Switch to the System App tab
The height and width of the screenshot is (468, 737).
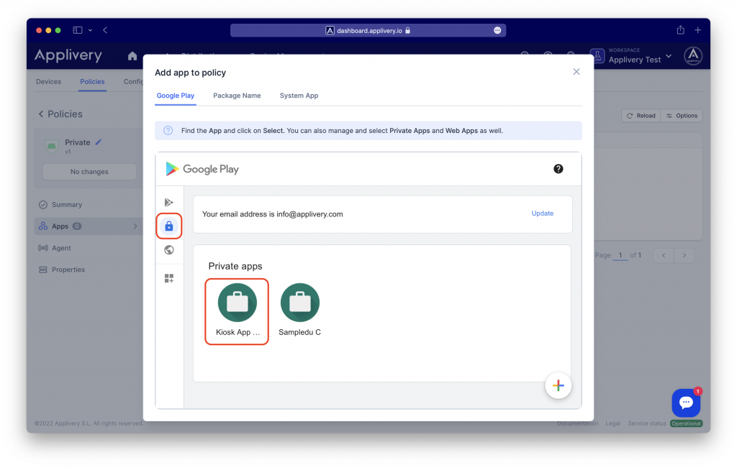coord(299,96)
